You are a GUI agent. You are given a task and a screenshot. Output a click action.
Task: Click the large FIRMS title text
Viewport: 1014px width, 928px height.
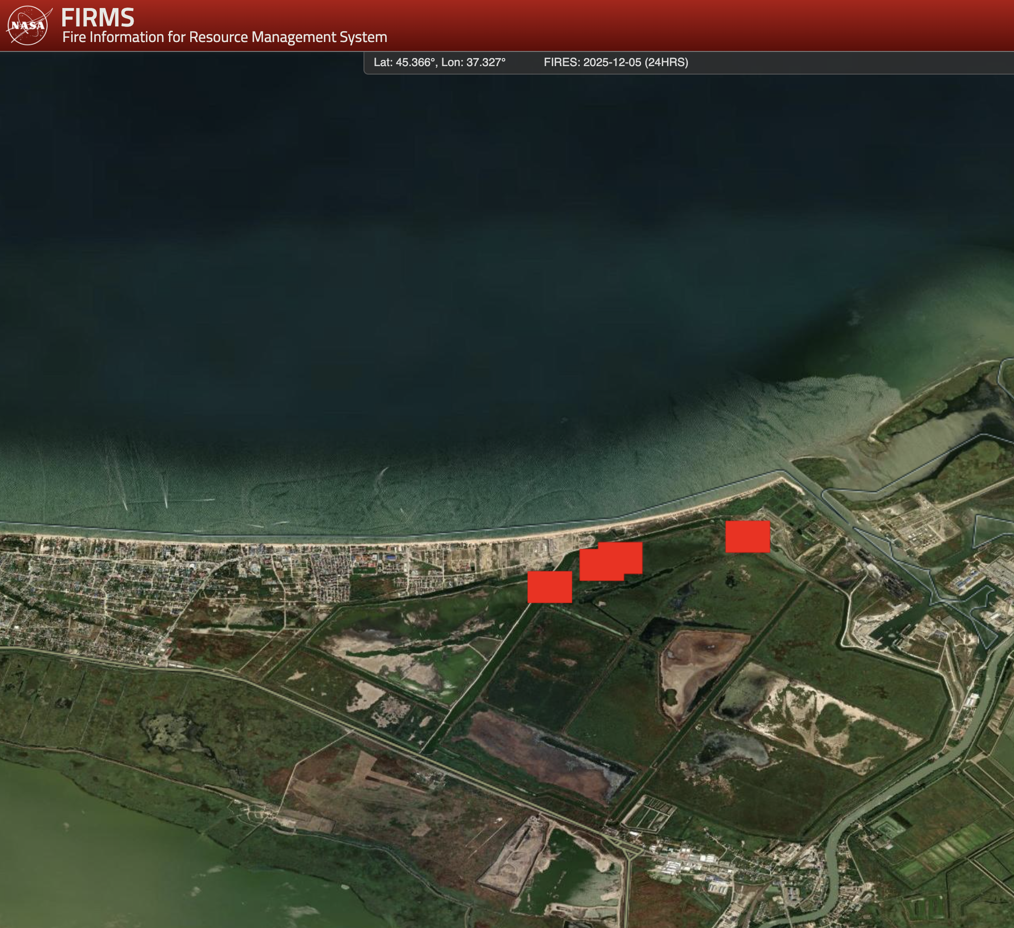[98, 17]
